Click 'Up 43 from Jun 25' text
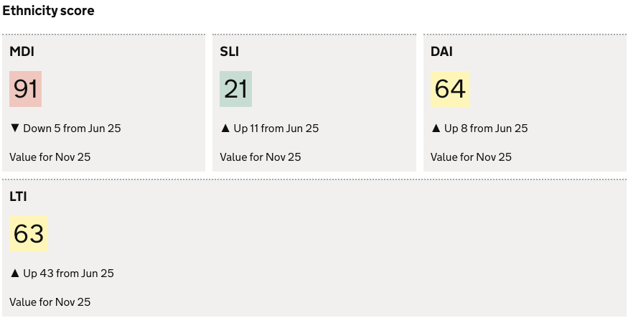 tap(68, 273)
